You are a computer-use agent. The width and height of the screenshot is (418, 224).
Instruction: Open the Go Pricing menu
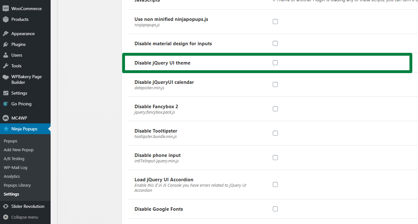point(21,104)
